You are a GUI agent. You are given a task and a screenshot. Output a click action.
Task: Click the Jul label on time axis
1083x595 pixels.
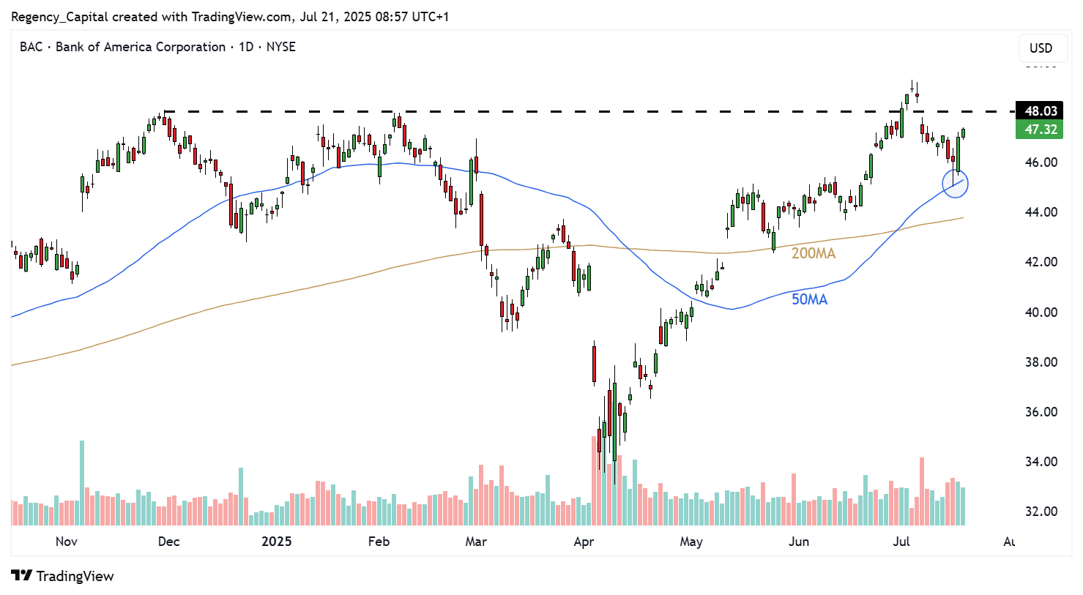point(901,542)
